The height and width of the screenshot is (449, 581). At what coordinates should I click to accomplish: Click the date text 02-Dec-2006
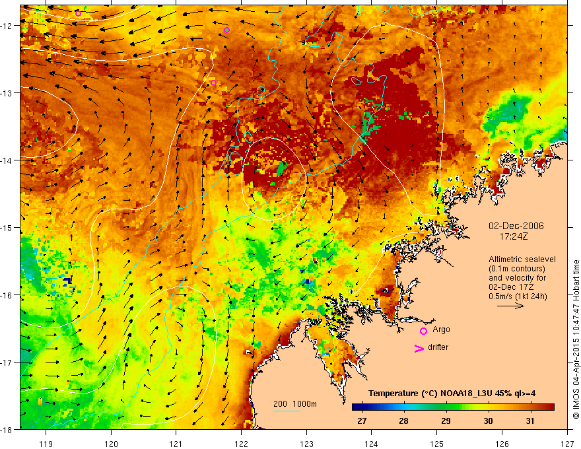pos(516,226)
